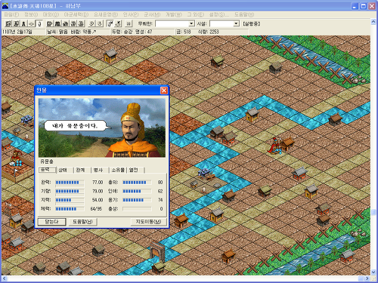Expand the first toolbar combo box arrow

191,23
